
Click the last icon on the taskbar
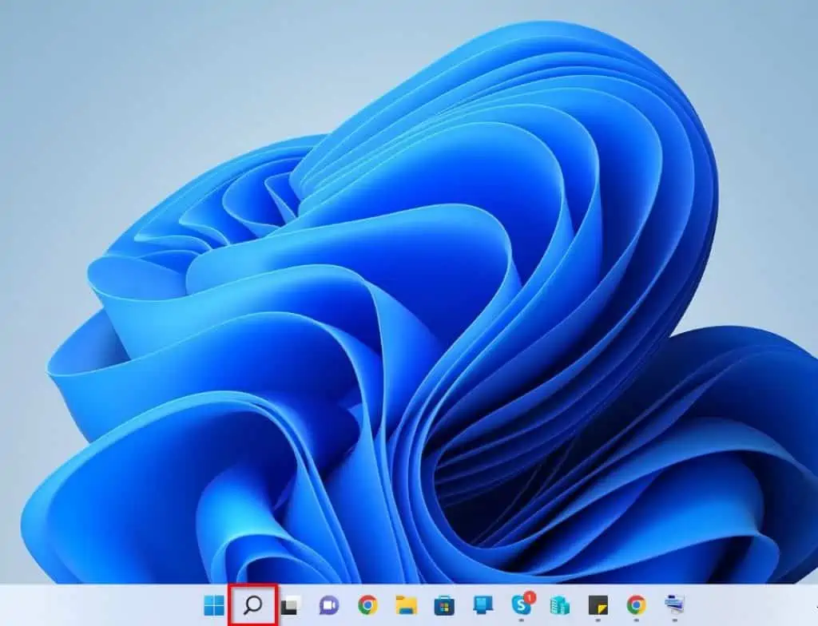(x=674, y=605)
